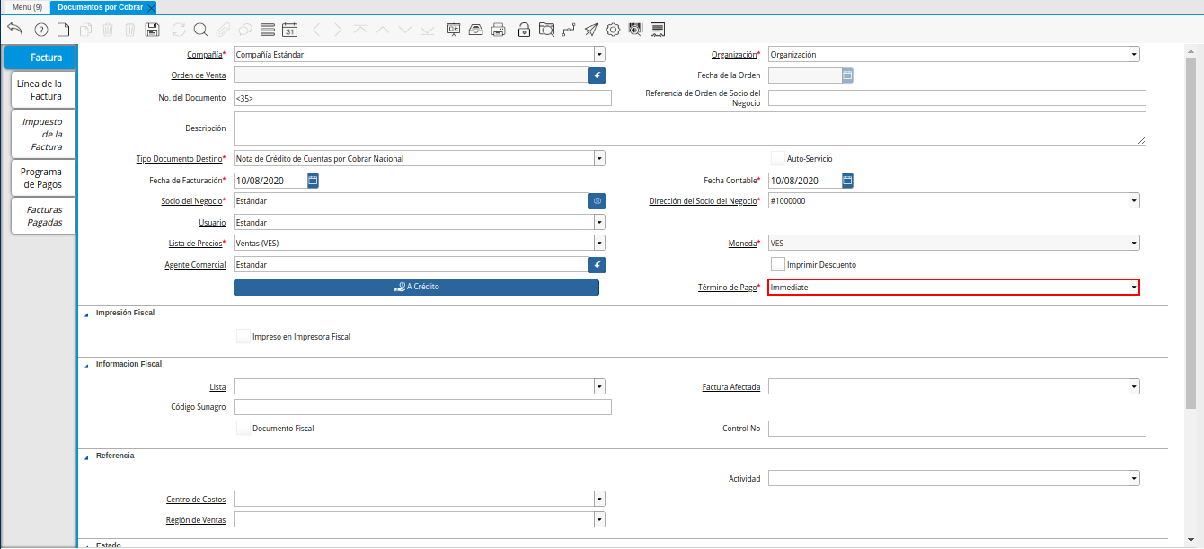This screenshot has width=1204, height=549.
Task: Toggle the Imprimir Descuento checkbox
Action: [x=778, y=265]
